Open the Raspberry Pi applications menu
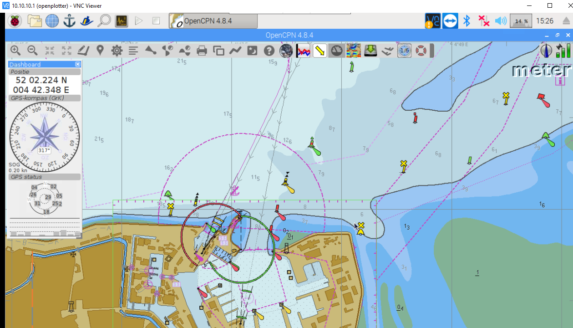 point(15,21)
